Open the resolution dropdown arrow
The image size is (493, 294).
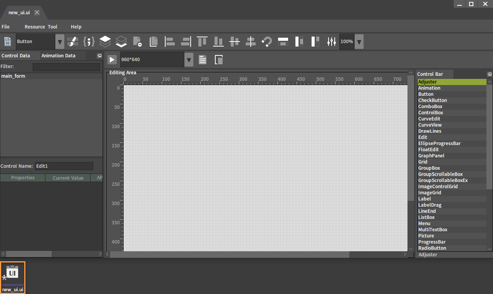[x=189, y=60]
